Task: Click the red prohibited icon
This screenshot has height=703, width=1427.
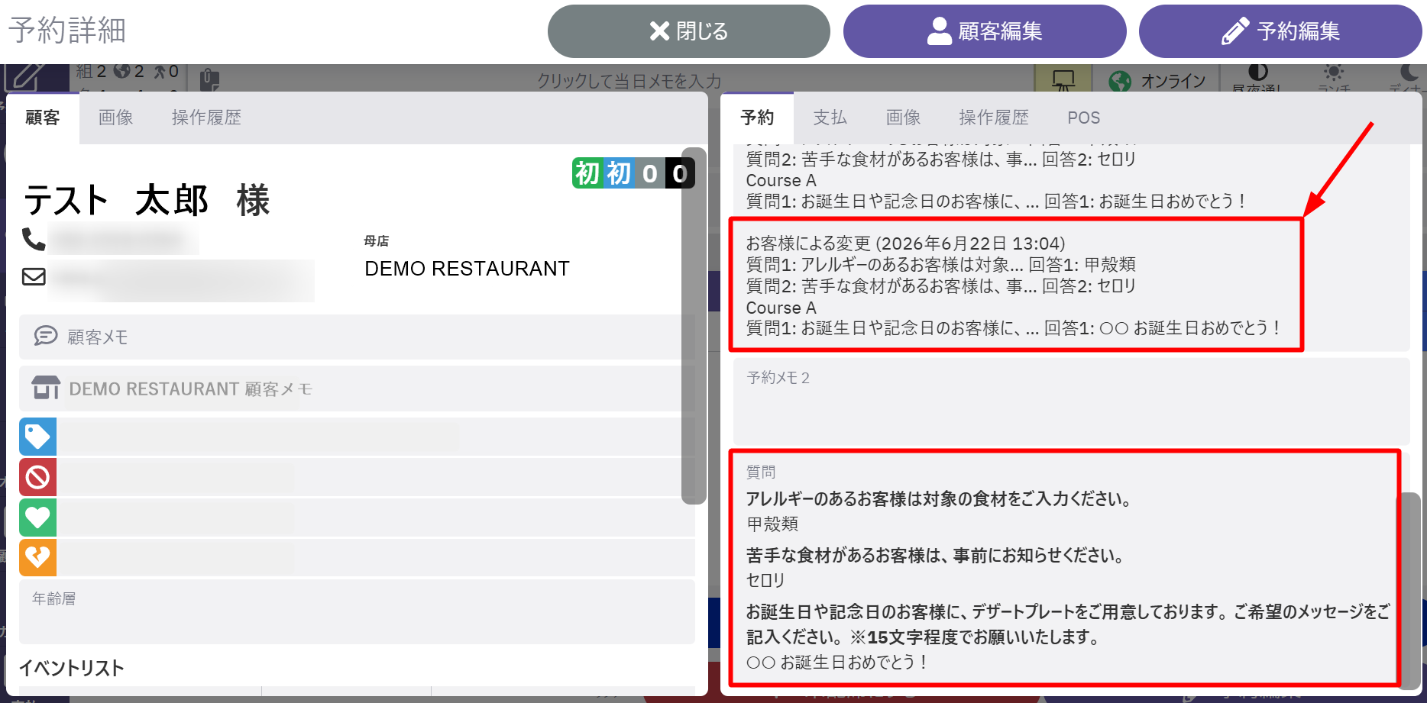Action: [37, 477]
